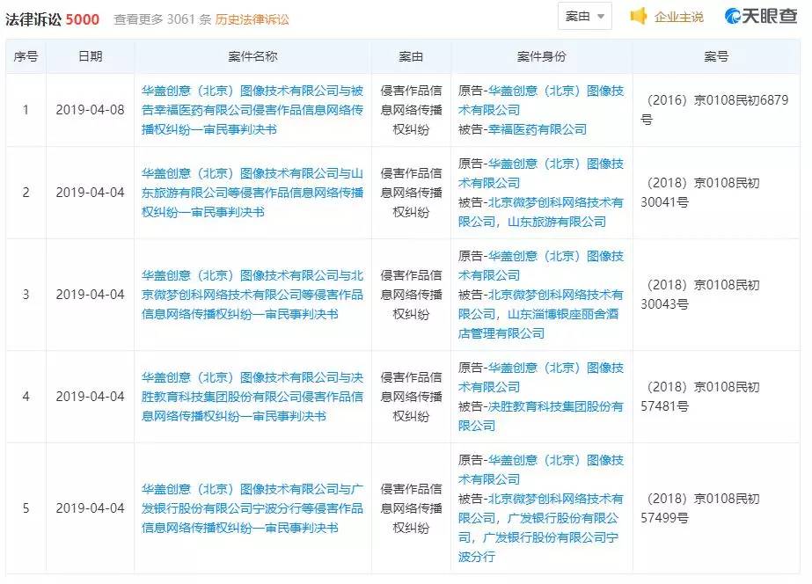Click defendant 山东旅游有限公司 in row 2
The height and width of the screenshot is (584, 812).
[557, 223]
